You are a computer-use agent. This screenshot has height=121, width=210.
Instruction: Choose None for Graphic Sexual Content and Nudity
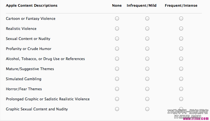(117, 109)
